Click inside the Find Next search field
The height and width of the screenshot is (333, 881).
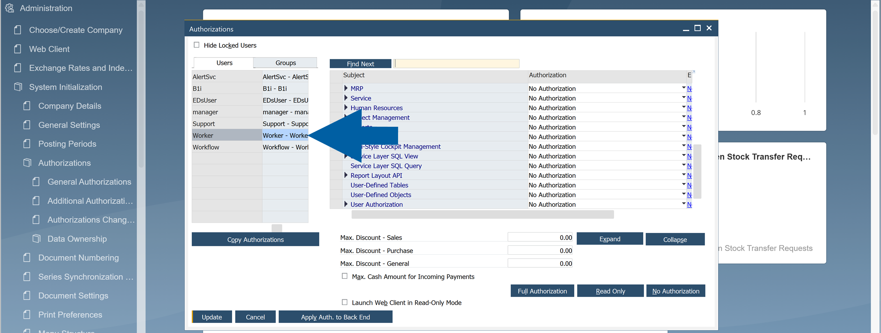pos(456,63)
